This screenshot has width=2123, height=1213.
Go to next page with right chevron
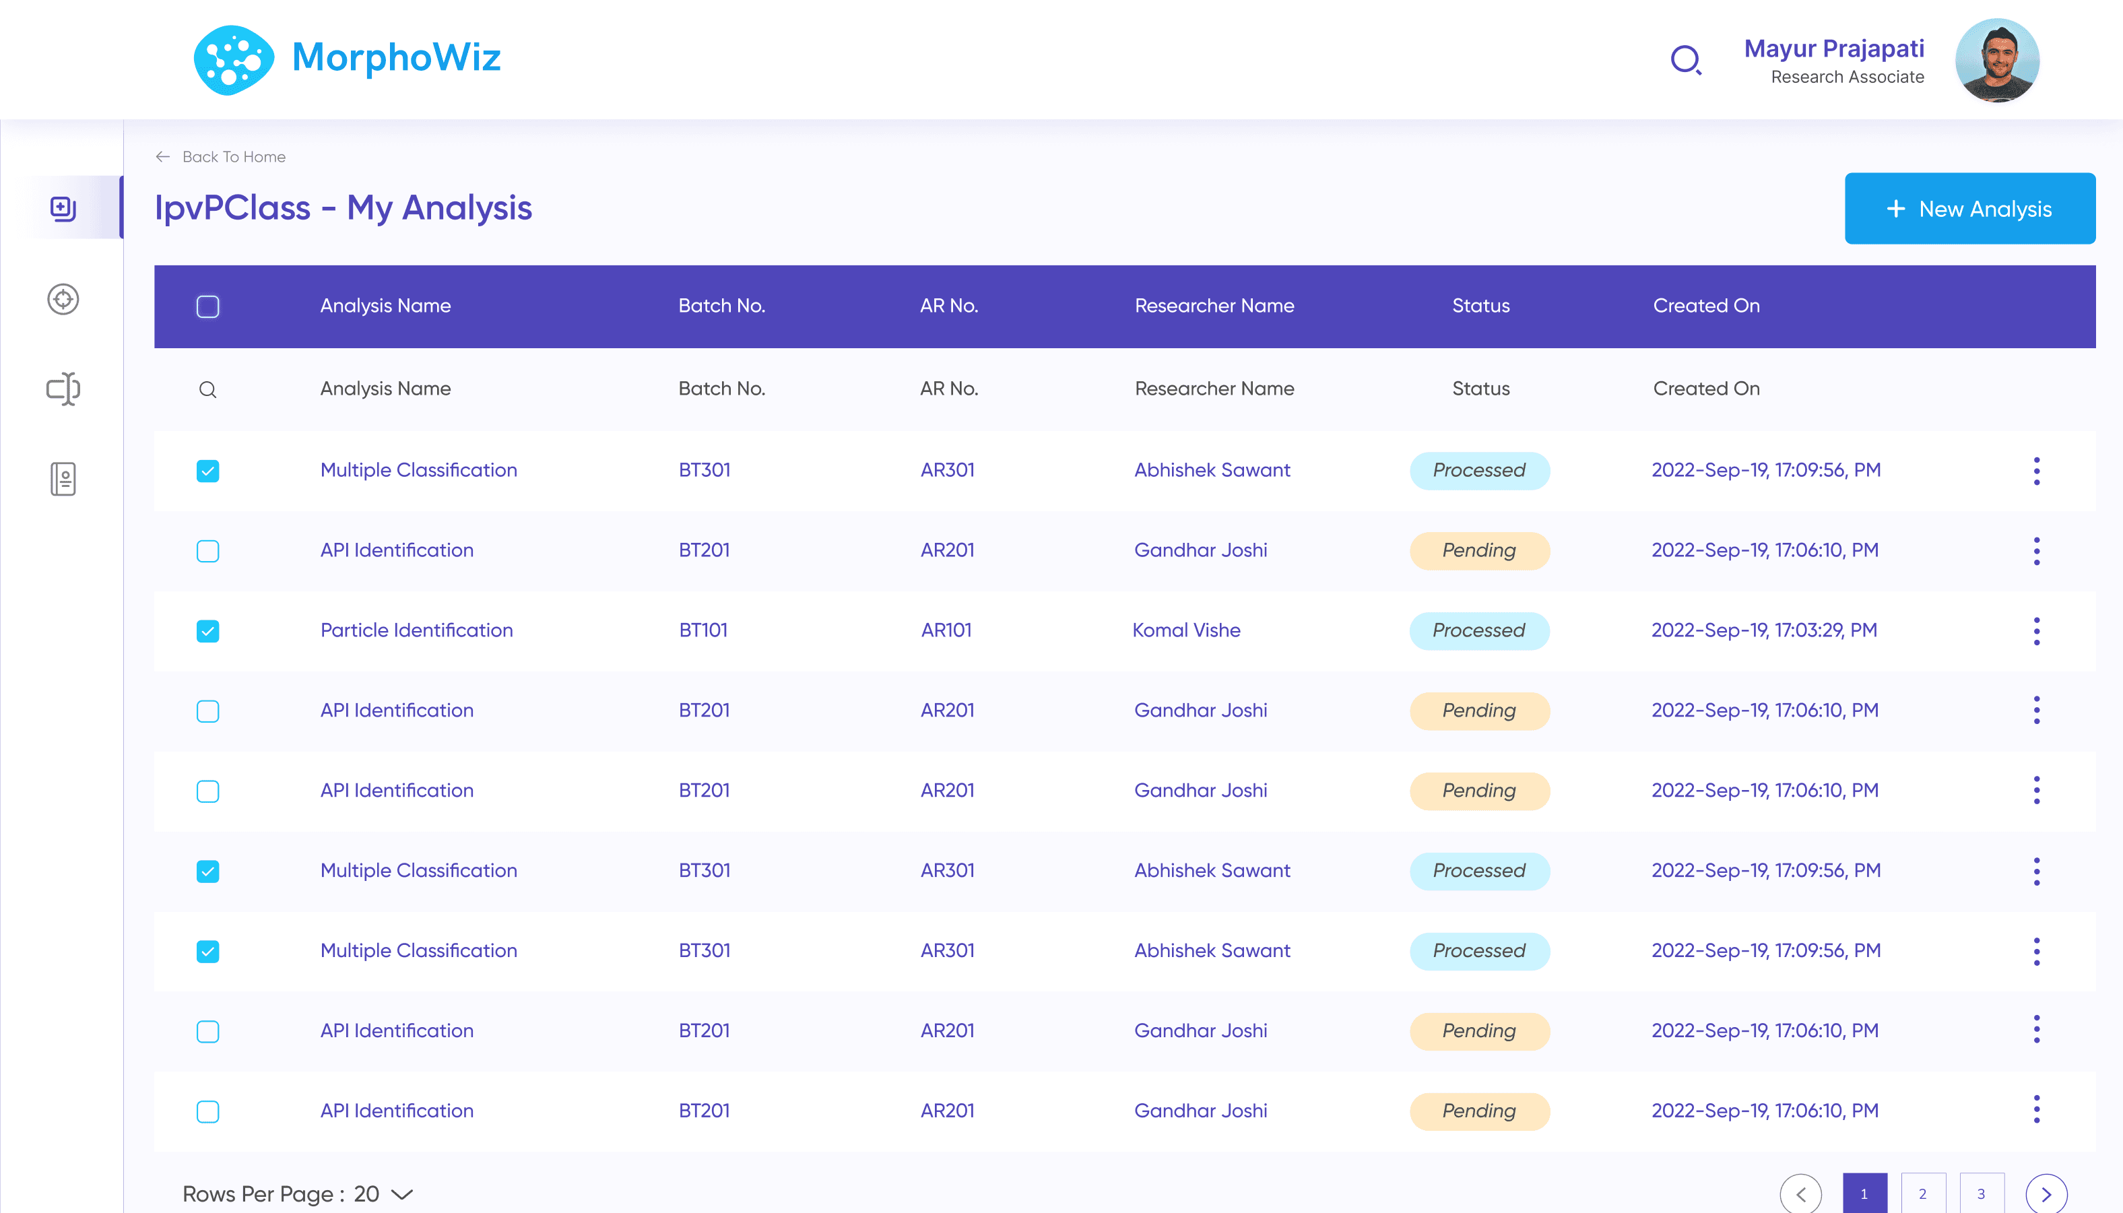2046,1194
